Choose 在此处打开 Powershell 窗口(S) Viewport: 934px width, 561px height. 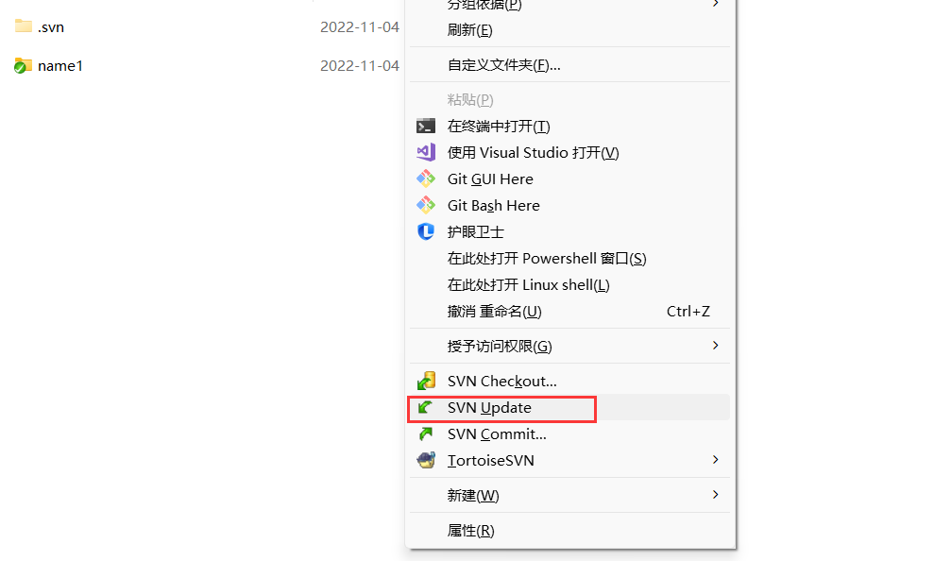tap(546, 259)
